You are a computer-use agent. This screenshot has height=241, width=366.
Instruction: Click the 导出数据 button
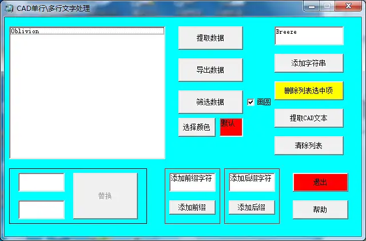coord(210,70)
